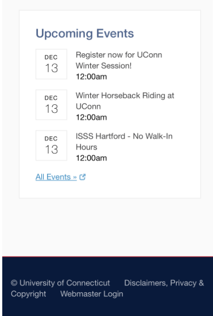Click the 12:00am time under Horseback Riding event
Image resolution: width=213 pixels, height=316 pixels.
[91, 117]
